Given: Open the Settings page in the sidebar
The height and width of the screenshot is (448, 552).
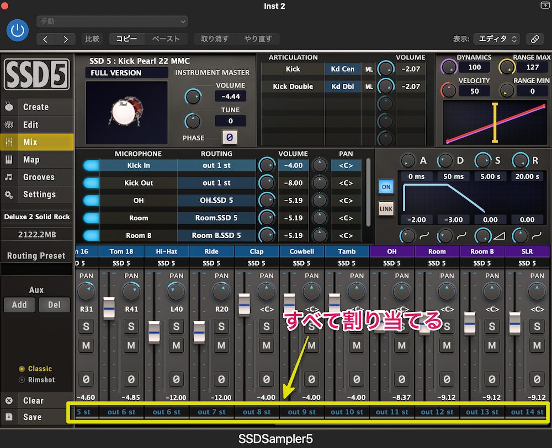Looking at the screenshot, I should tap(39, 195).
